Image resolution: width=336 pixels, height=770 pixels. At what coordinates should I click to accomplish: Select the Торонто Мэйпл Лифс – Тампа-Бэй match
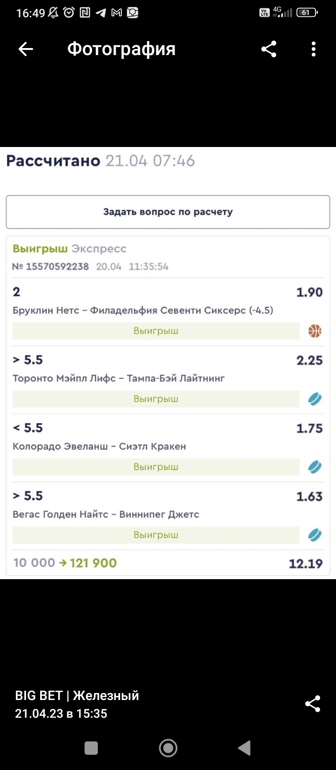119,378
